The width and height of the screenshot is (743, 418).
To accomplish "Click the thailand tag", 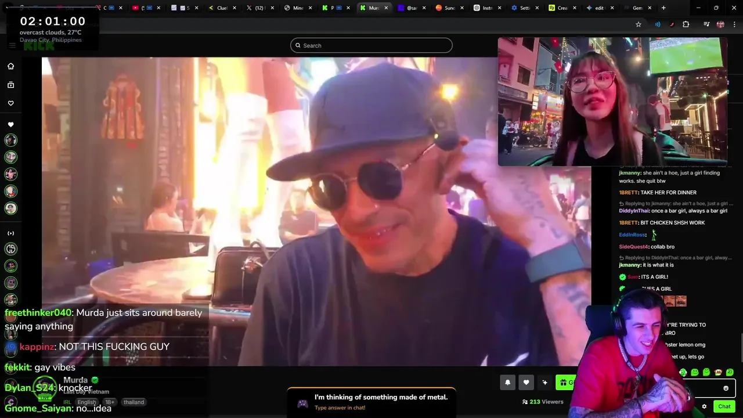I will point(134,402).
